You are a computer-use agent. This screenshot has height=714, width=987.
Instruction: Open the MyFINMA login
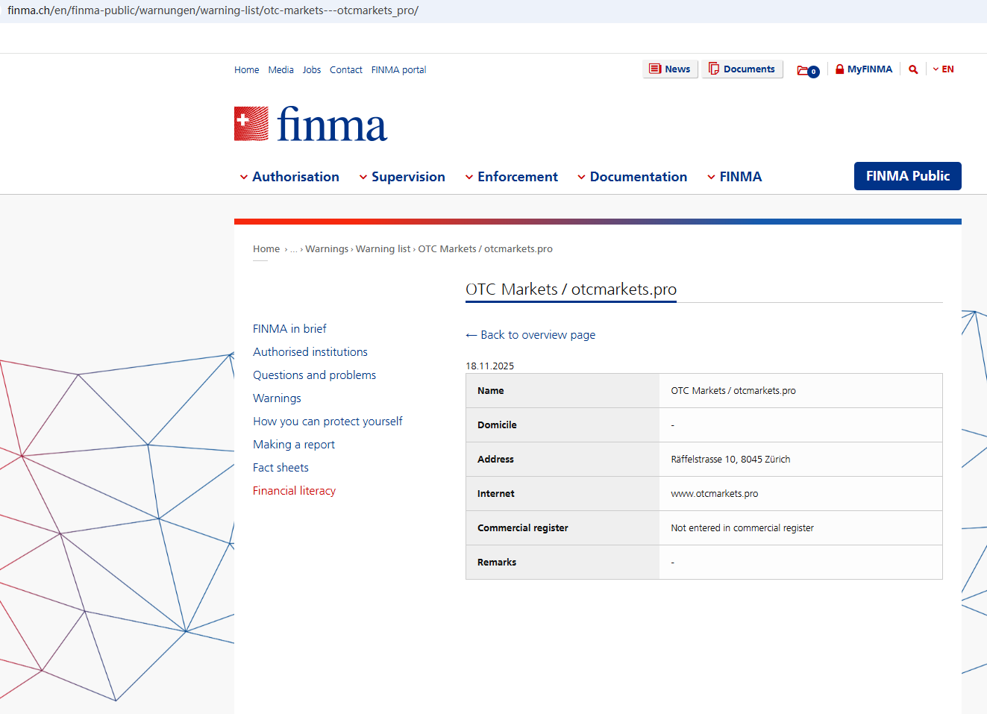pos(863,69)
